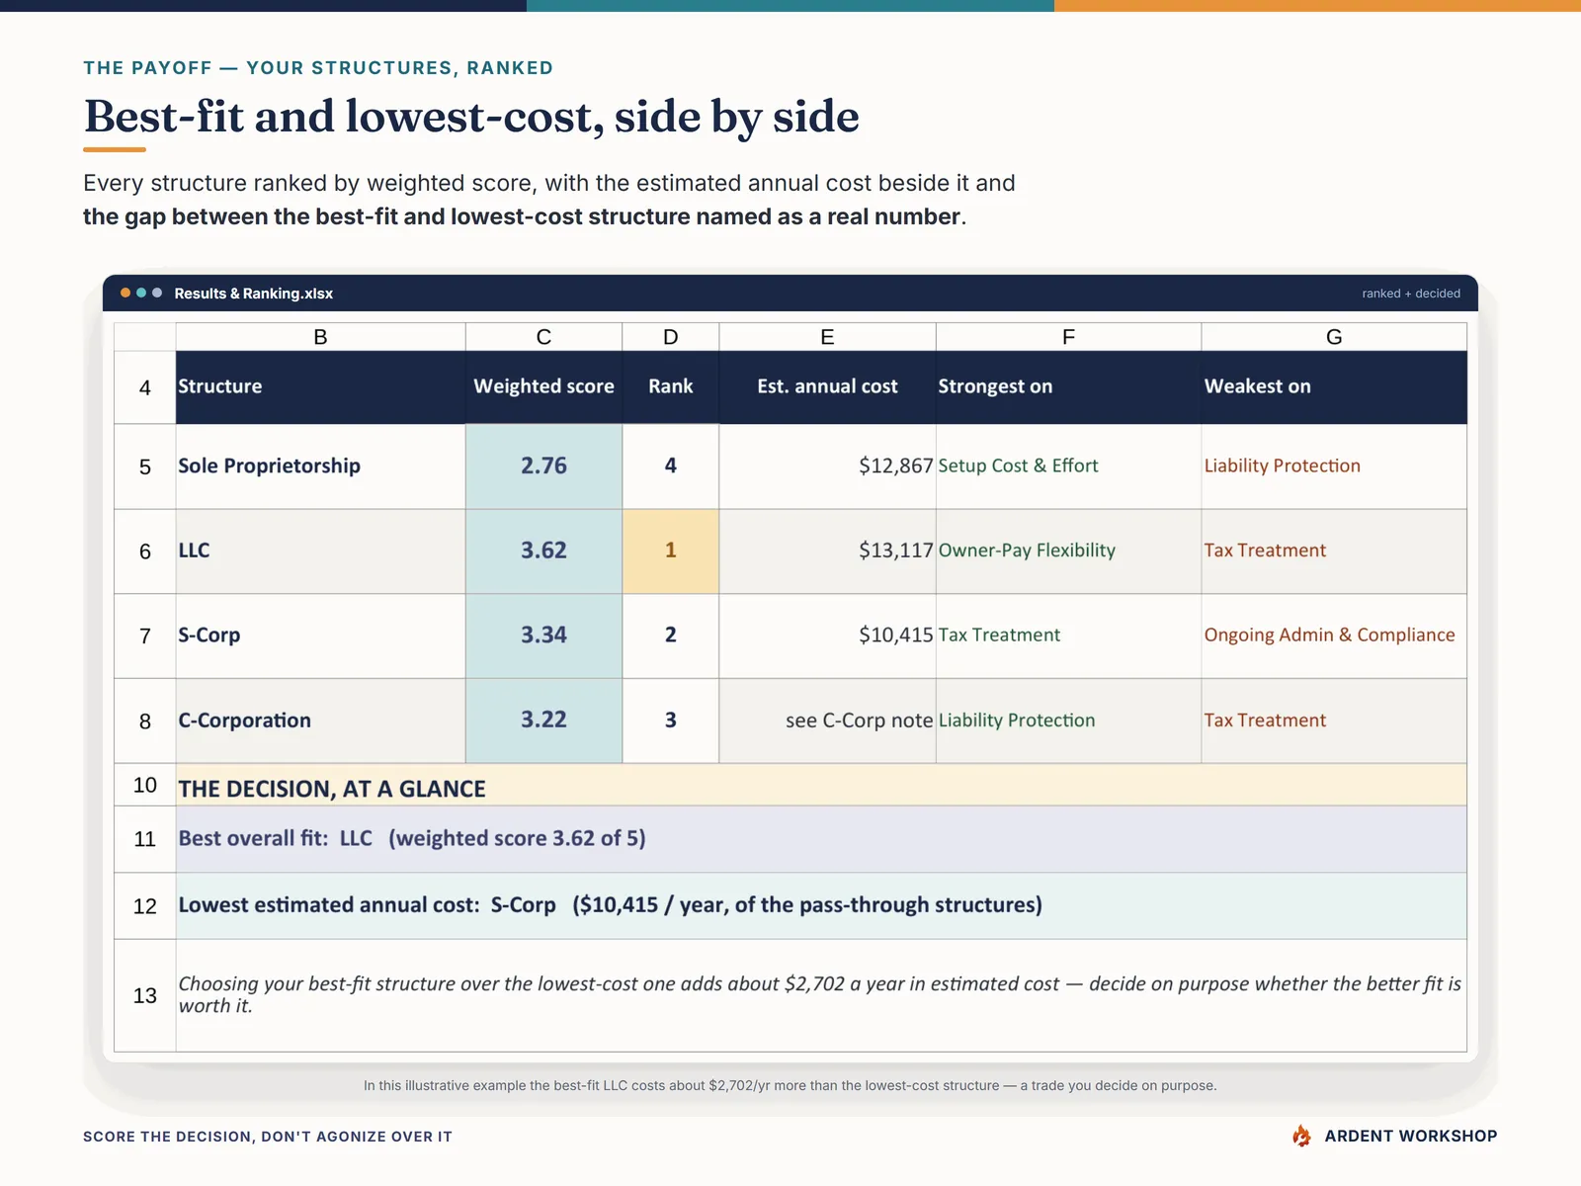
Task: Click the weighted score 3.62 cell
Action: 543,551
